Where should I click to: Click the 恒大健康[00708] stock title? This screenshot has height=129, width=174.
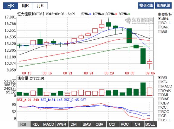click(x=31, y=14)
